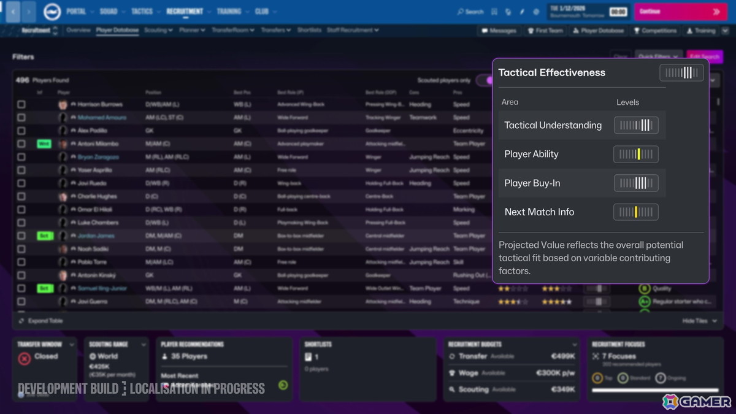Click the Sct badge beside Jordan James
The height and width of the screenshot is (414, 736).
coord(44,236)
